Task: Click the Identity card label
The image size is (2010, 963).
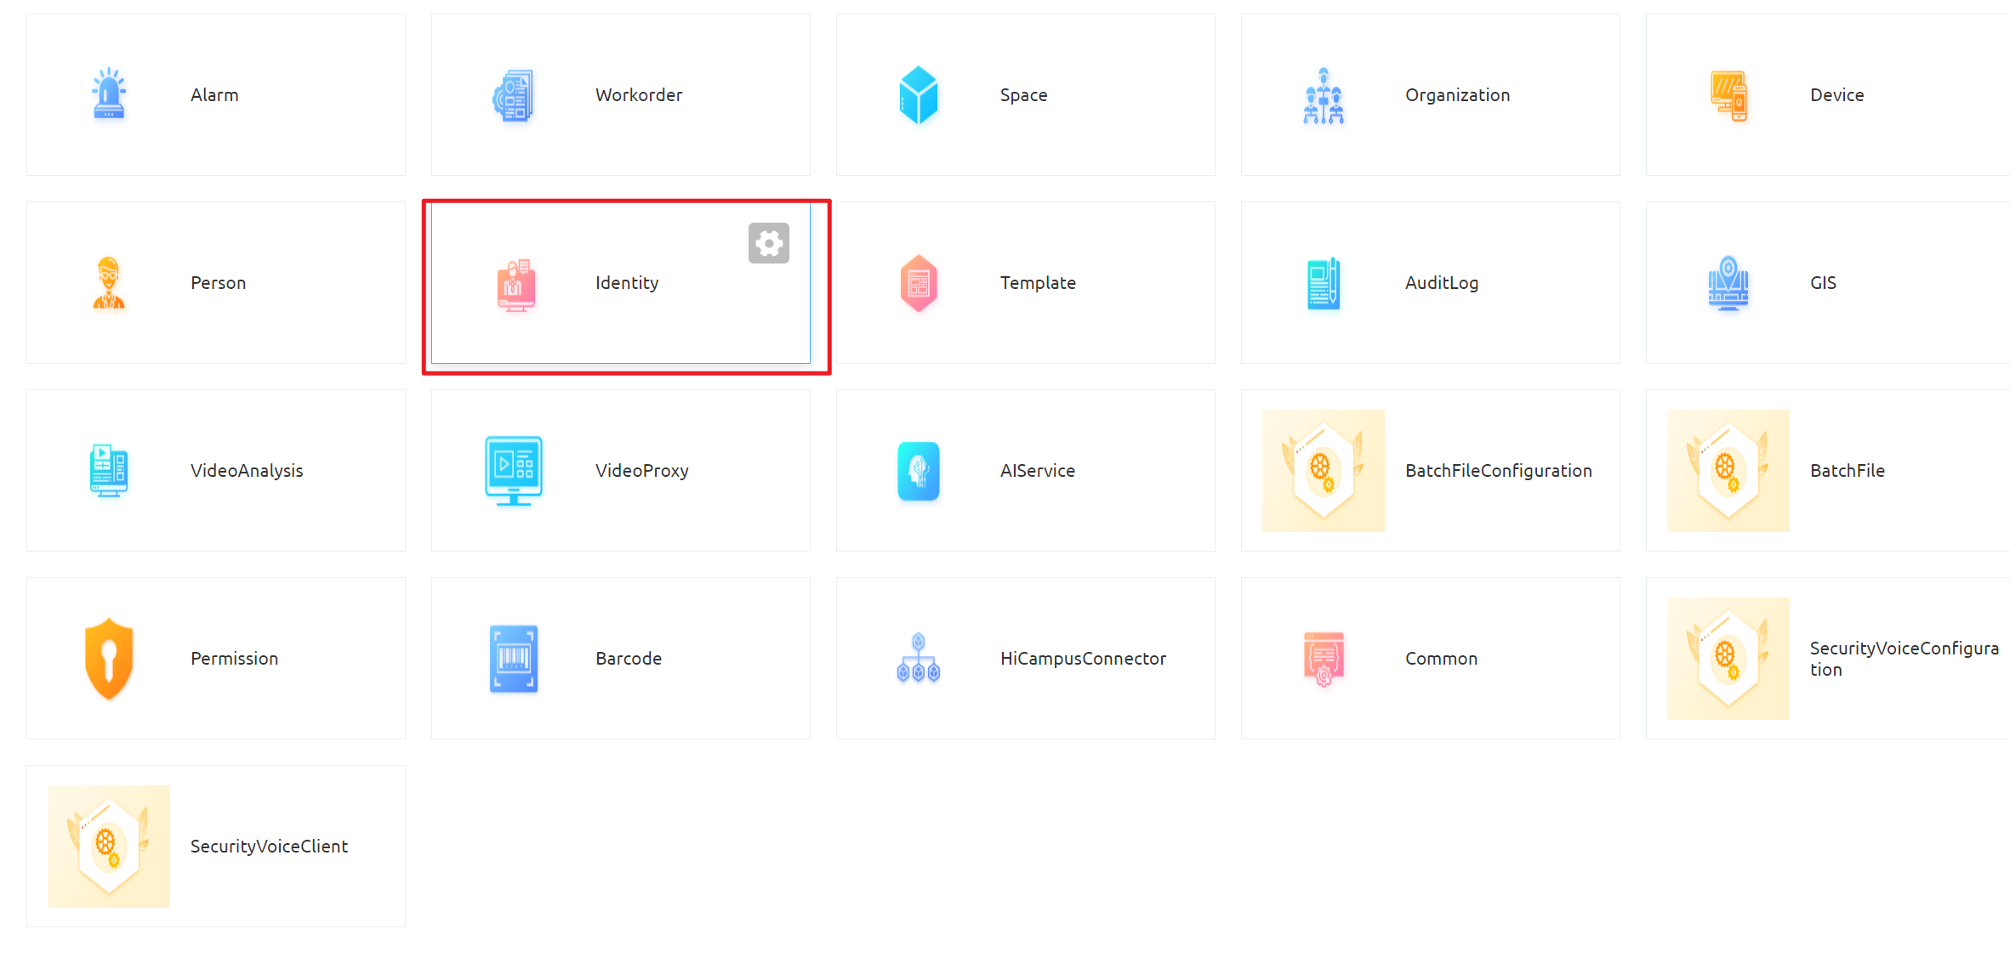Action: tap(627, 283)
